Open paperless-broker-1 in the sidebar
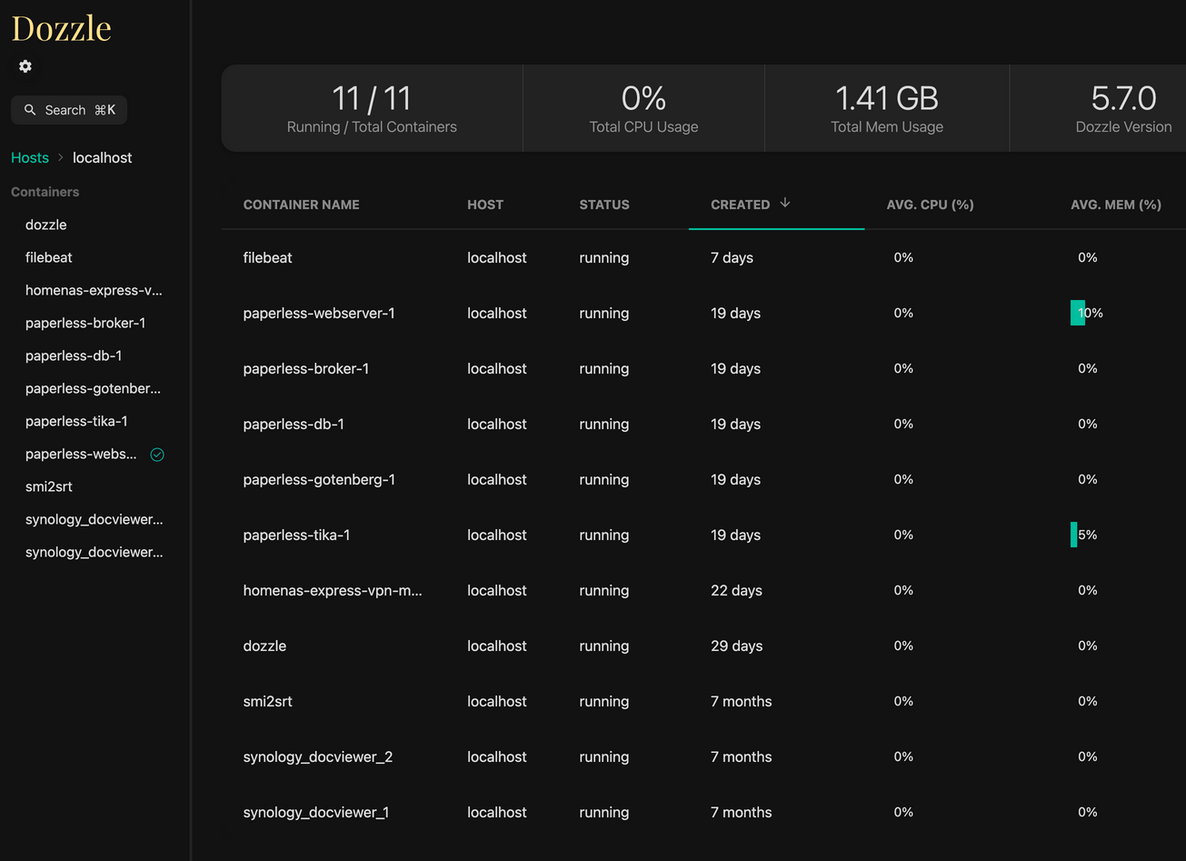The image size is (1186, 861). pyautogui.click(x=85, y=323)
